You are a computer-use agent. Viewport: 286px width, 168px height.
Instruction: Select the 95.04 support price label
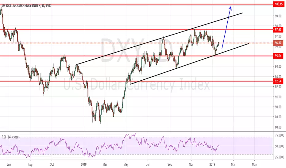[x=278, y=56]
